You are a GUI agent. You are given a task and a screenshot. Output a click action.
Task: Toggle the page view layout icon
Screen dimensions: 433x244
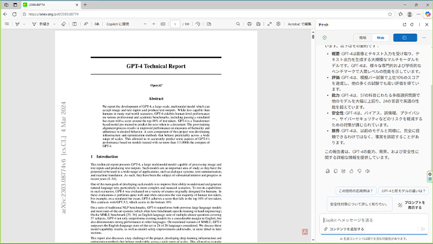(209, 24)
